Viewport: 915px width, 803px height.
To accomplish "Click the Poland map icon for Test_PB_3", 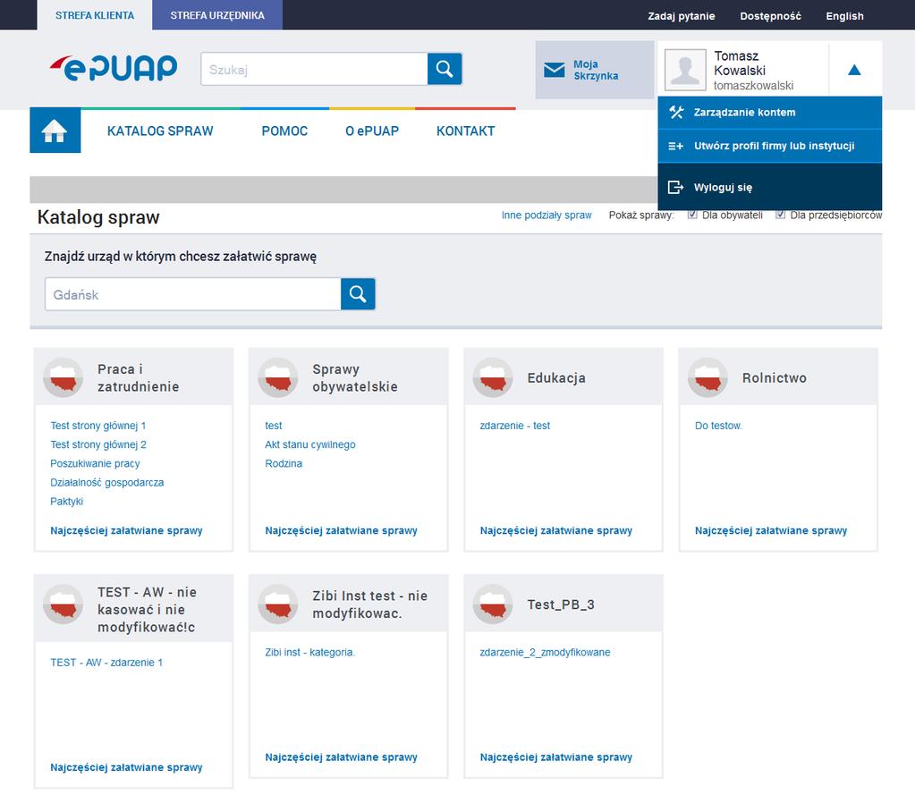I will pyautogui.click(x=493, y=604).
